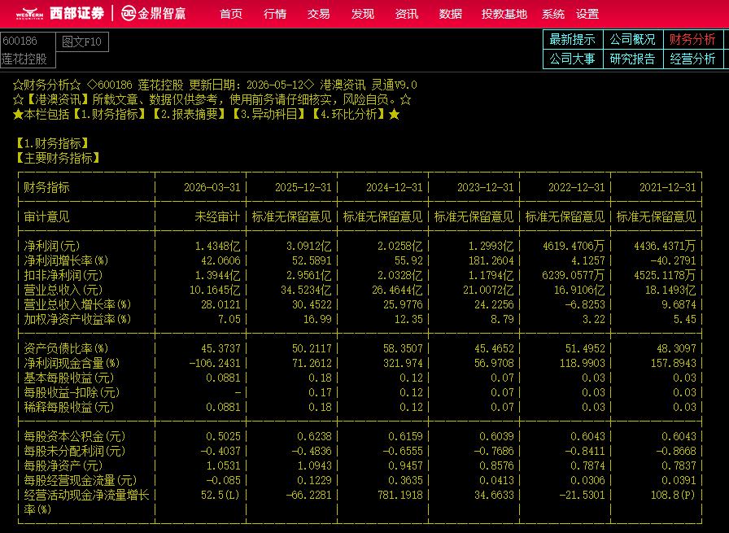Click the revenue value 34.5234亿
The image size is (729, 533).
[x=306, y=290]
